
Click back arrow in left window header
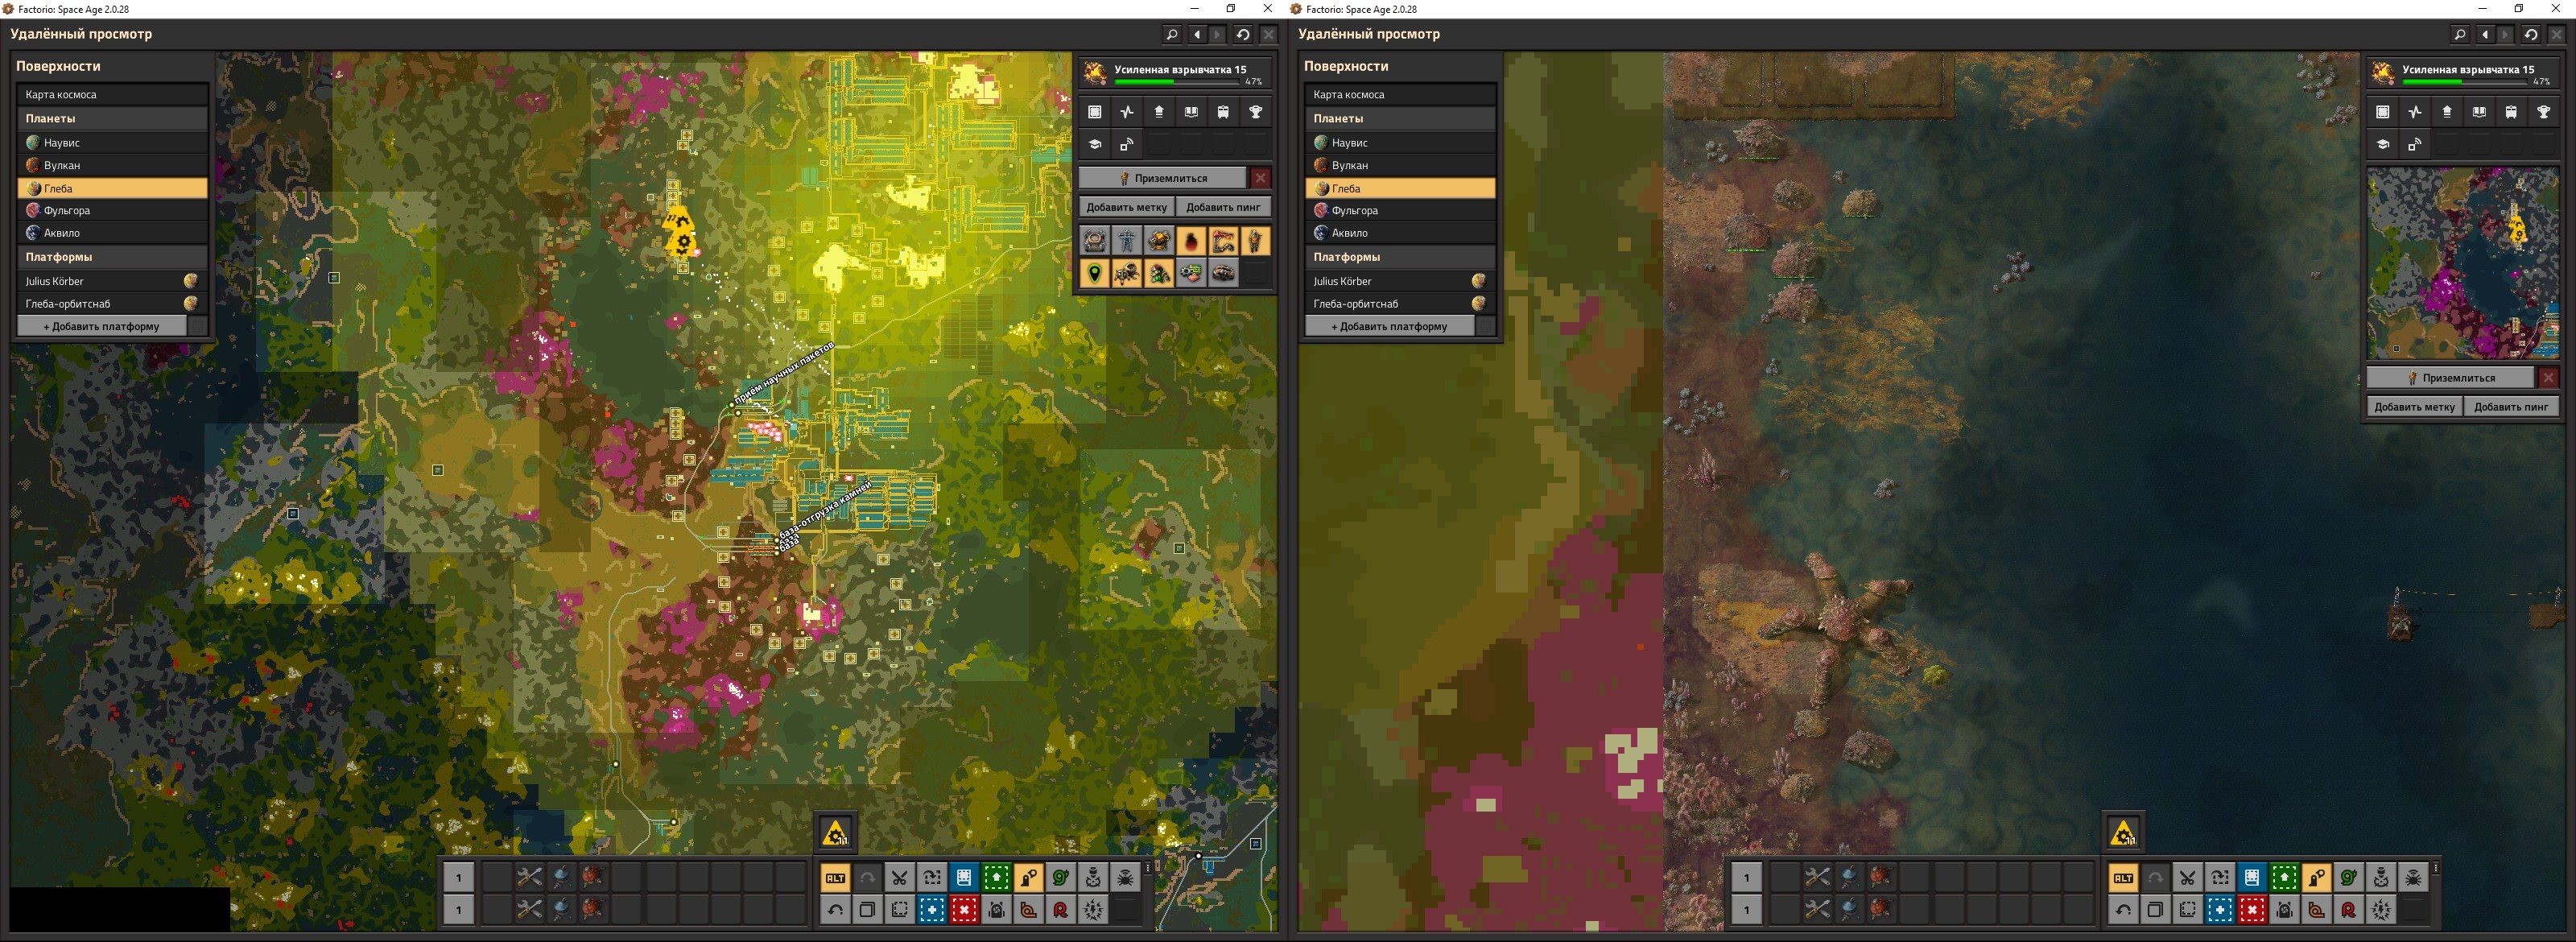point(1197,34)
